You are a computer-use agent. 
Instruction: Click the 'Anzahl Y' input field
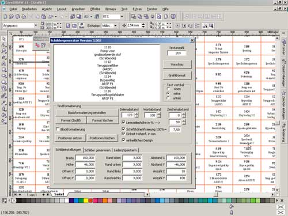click(176, 178)
